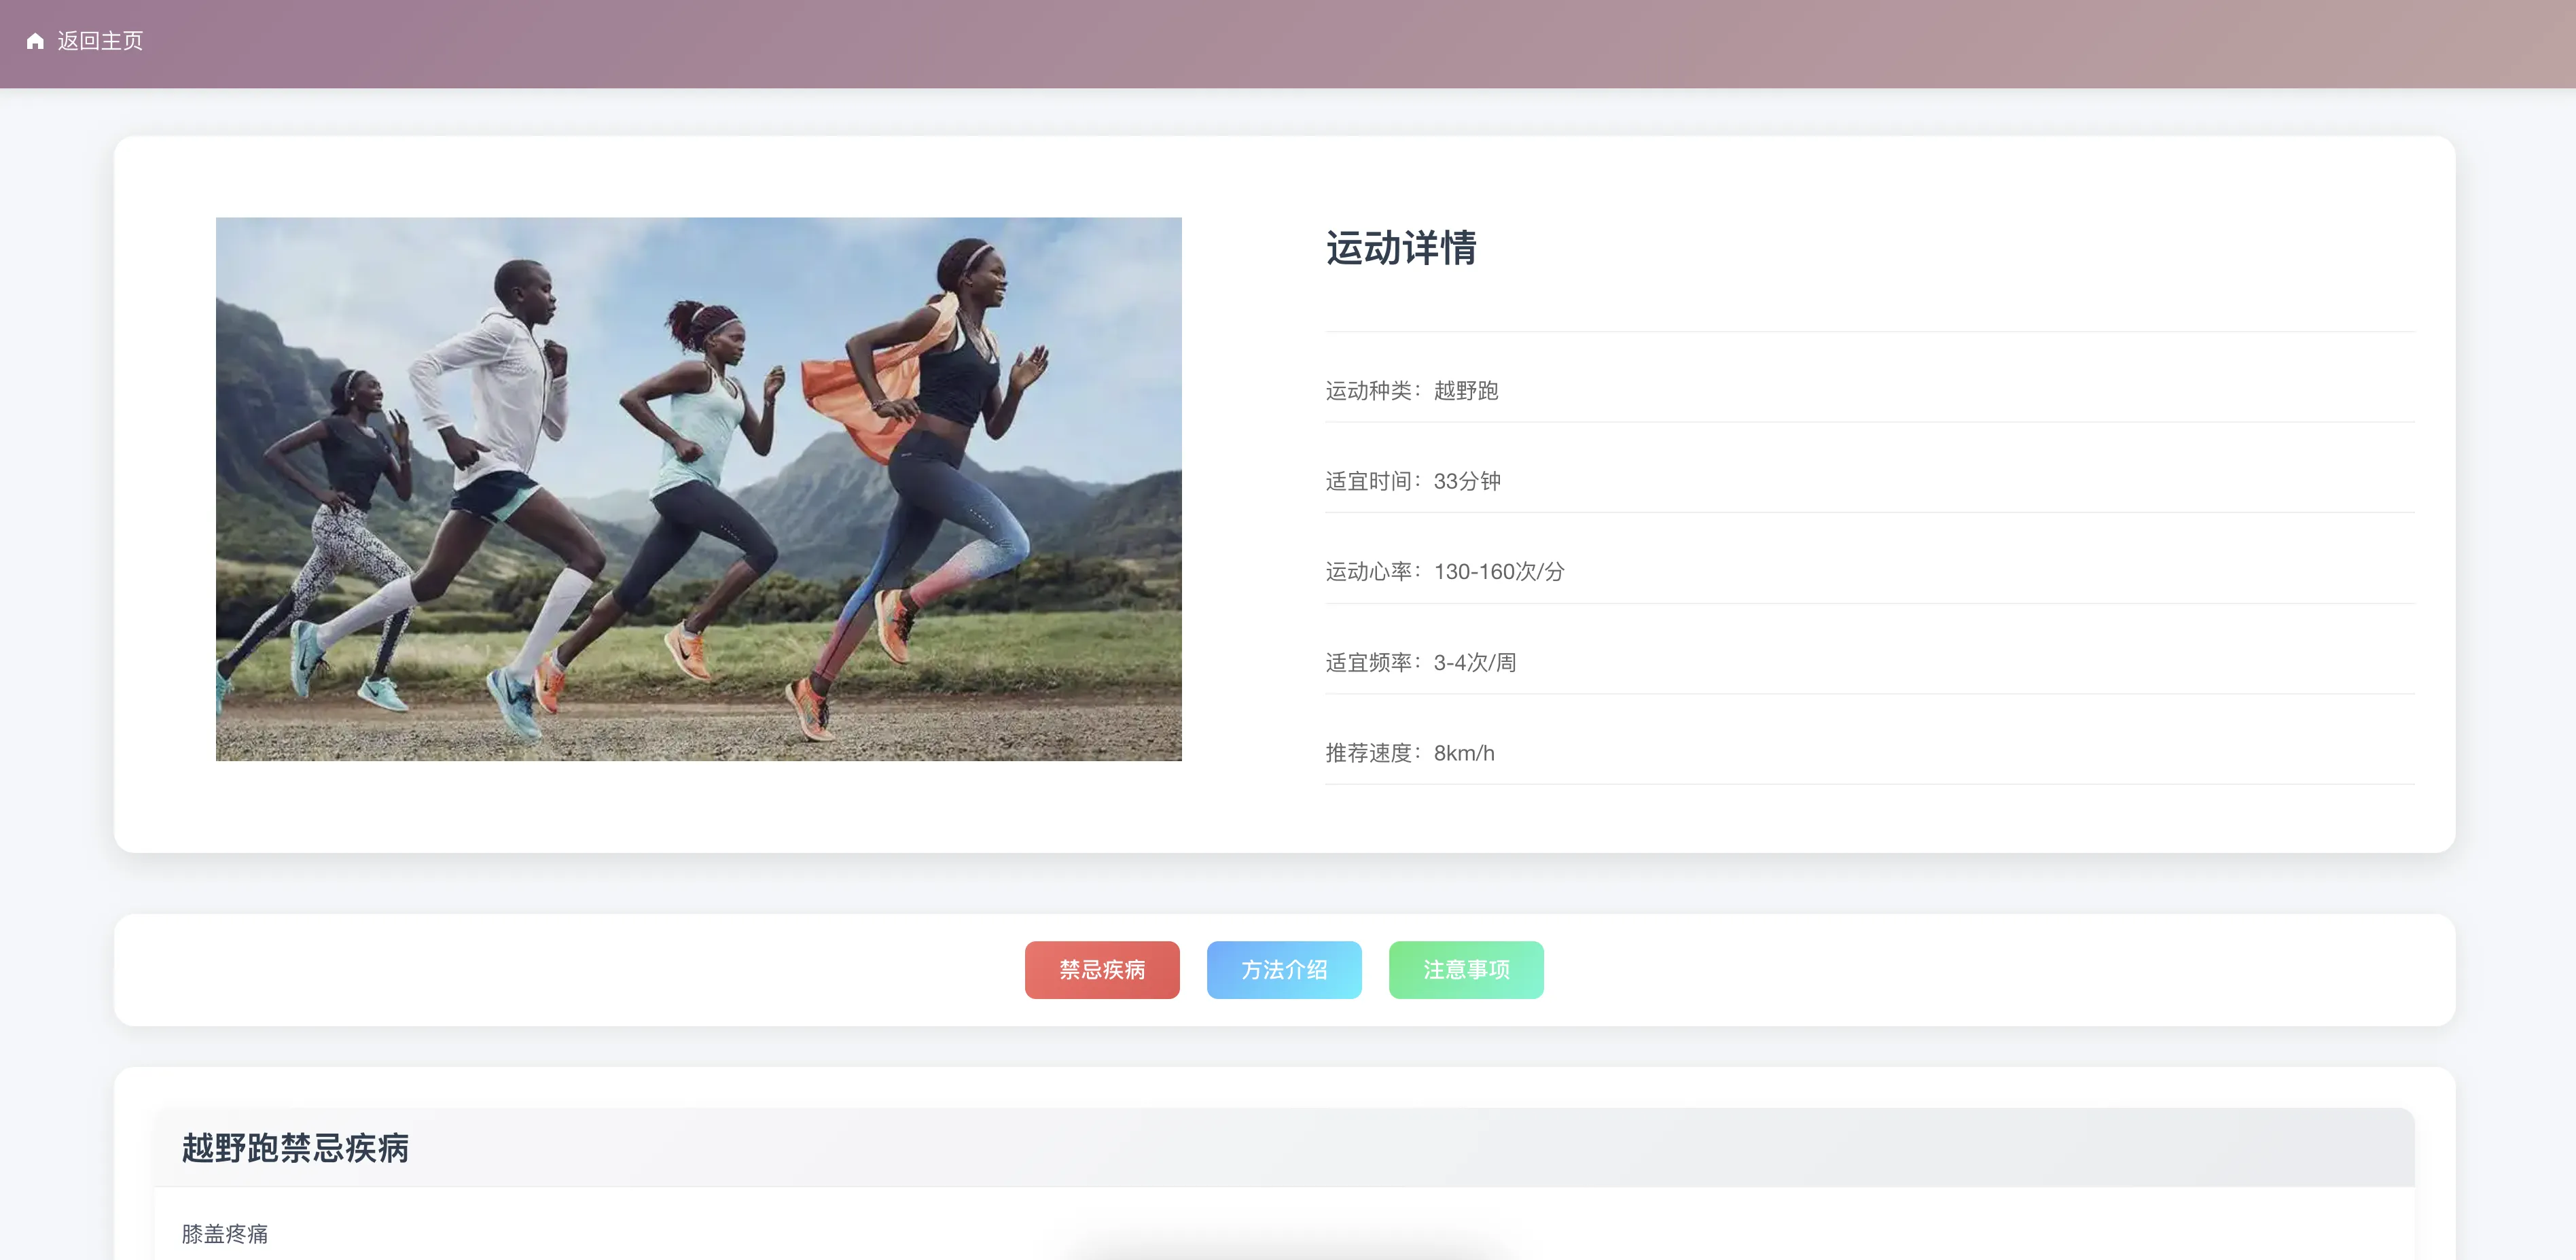The image size is (2576, 1260).
Task: Select the 8km/h speed value
Action: coord(1463,752)
